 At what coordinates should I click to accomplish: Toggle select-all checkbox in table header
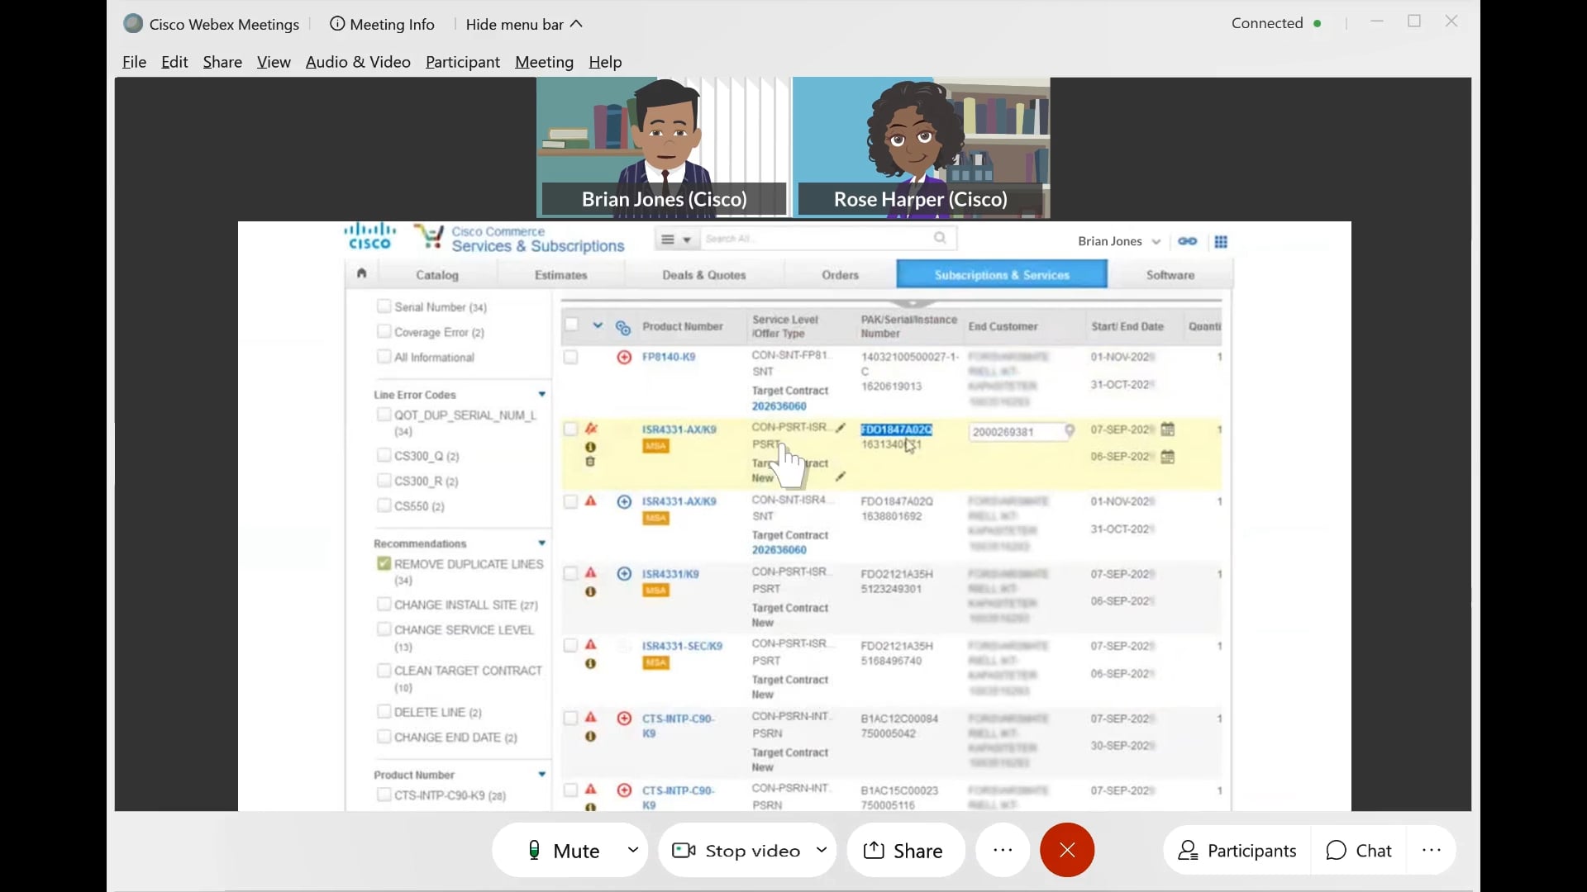click(x=571, y=325)
